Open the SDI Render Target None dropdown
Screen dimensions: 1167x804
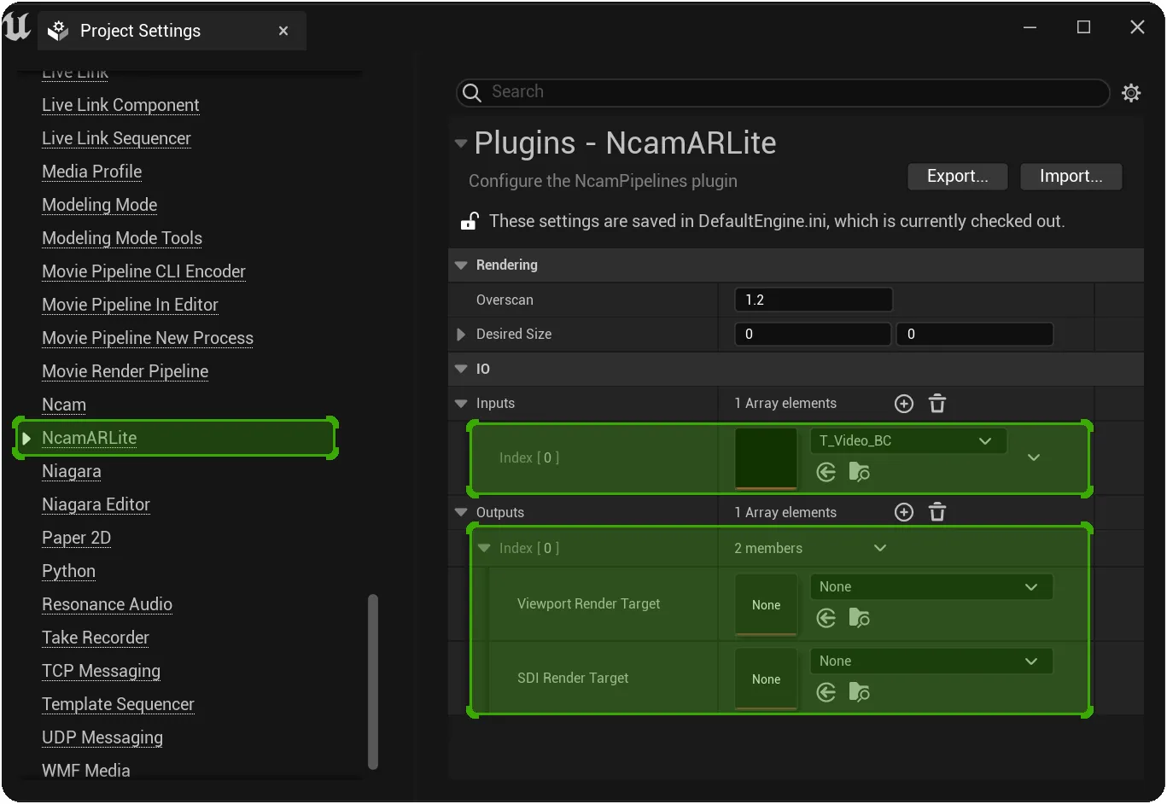(x=931, y=661)
